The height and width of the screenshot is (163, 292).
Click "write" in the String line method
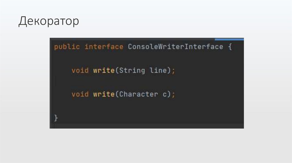104,70
